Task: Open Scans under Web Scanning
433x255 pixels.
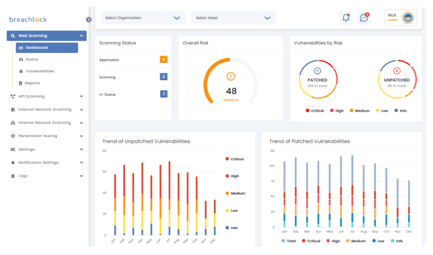Action: point(32,59)
